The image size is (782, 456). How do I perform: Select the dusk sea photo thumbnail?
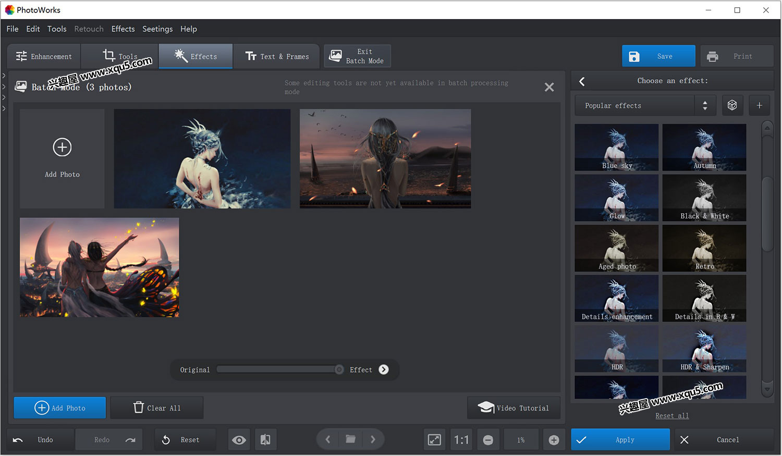(x=385, y=158)
